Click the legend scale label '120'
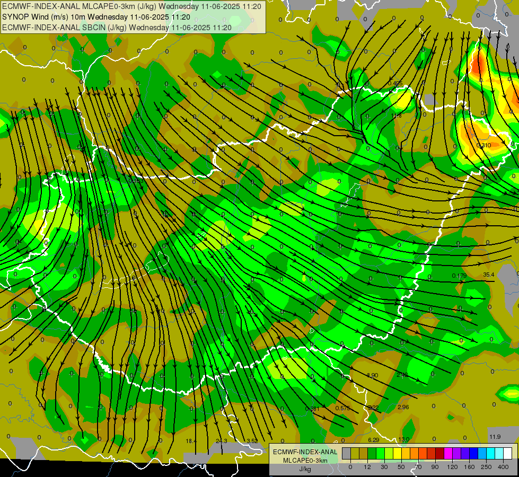 pos(452,467)
